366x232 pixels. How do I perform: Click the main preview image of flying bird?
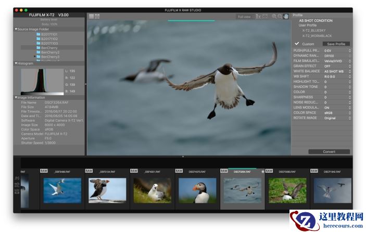(189, 87)
